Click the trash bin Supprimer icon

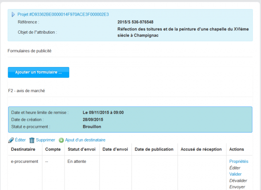pos(32,140)
